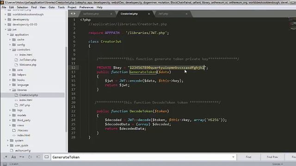296x166 pixels.
Task: Click the Find button
Action: tap(248, 157)
